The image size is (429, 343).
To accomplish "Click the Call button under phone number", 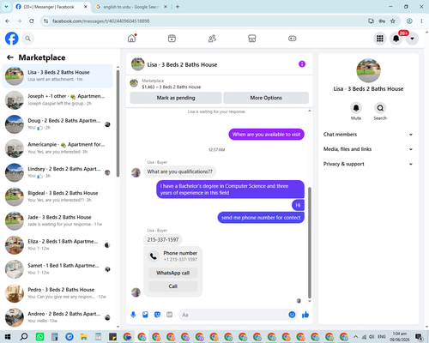I will point(173,286).
